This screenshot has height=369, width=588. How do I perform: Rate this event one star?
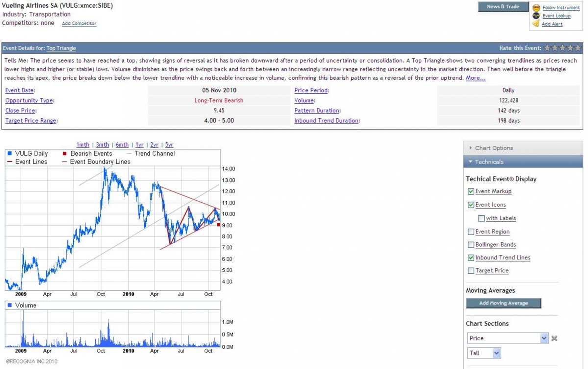548,48
